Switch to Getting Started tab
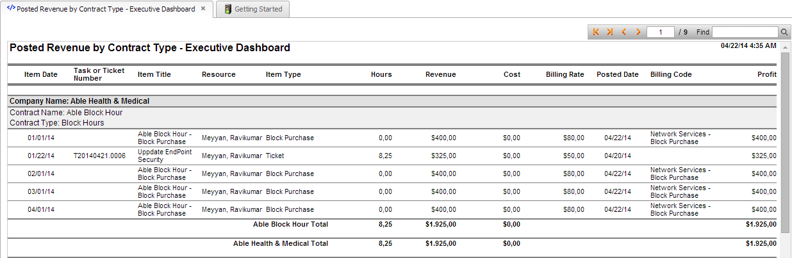 click(258, 10)
